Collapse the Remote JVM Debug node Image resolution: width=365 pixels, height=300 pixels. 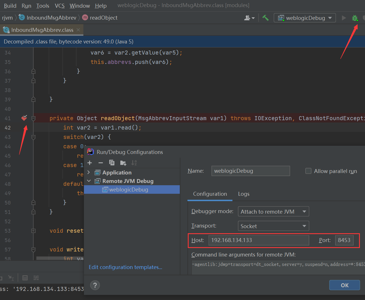point(89,181)
